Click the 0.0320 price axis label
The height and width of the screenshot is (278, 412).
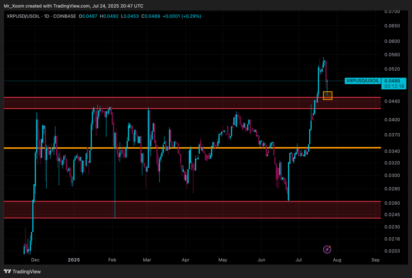pos(392,163)
